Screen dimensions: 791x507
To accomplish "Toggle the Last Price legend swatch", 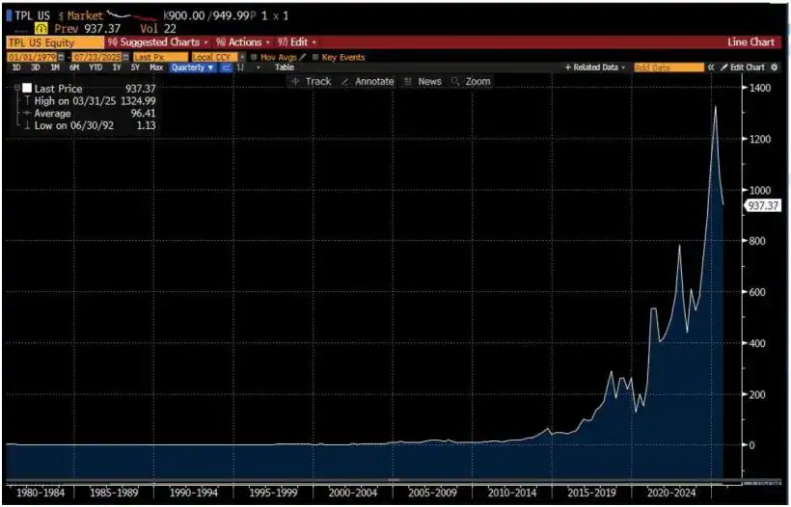I will pos(27,88).
